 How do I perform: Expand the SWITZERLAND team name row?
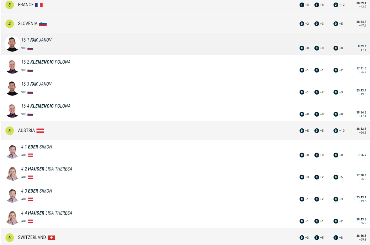click(32, 237)
